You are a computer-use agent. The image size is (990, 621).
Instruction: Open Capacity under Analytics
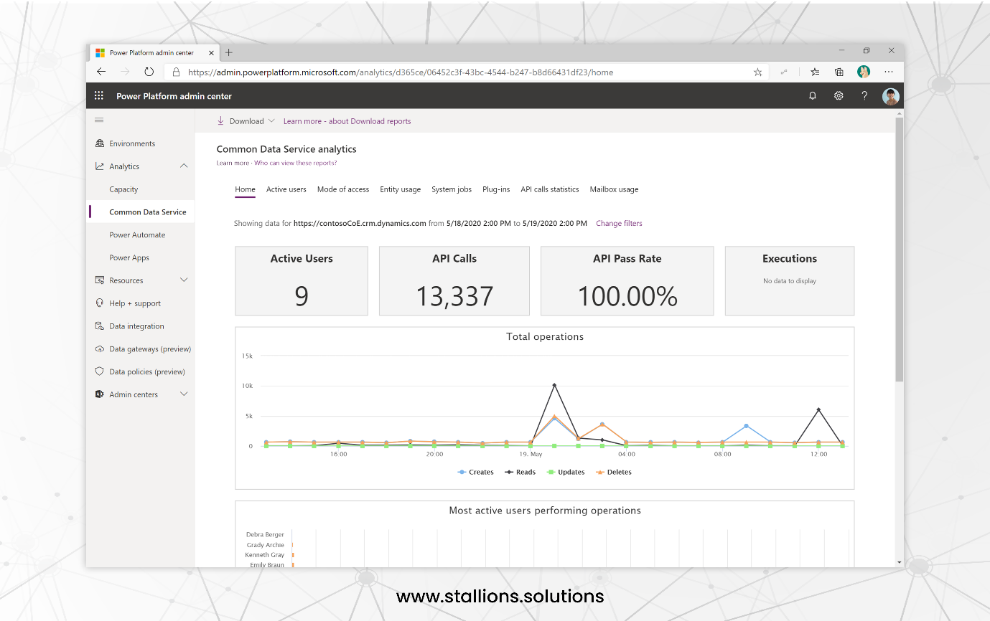pos(123,189)
